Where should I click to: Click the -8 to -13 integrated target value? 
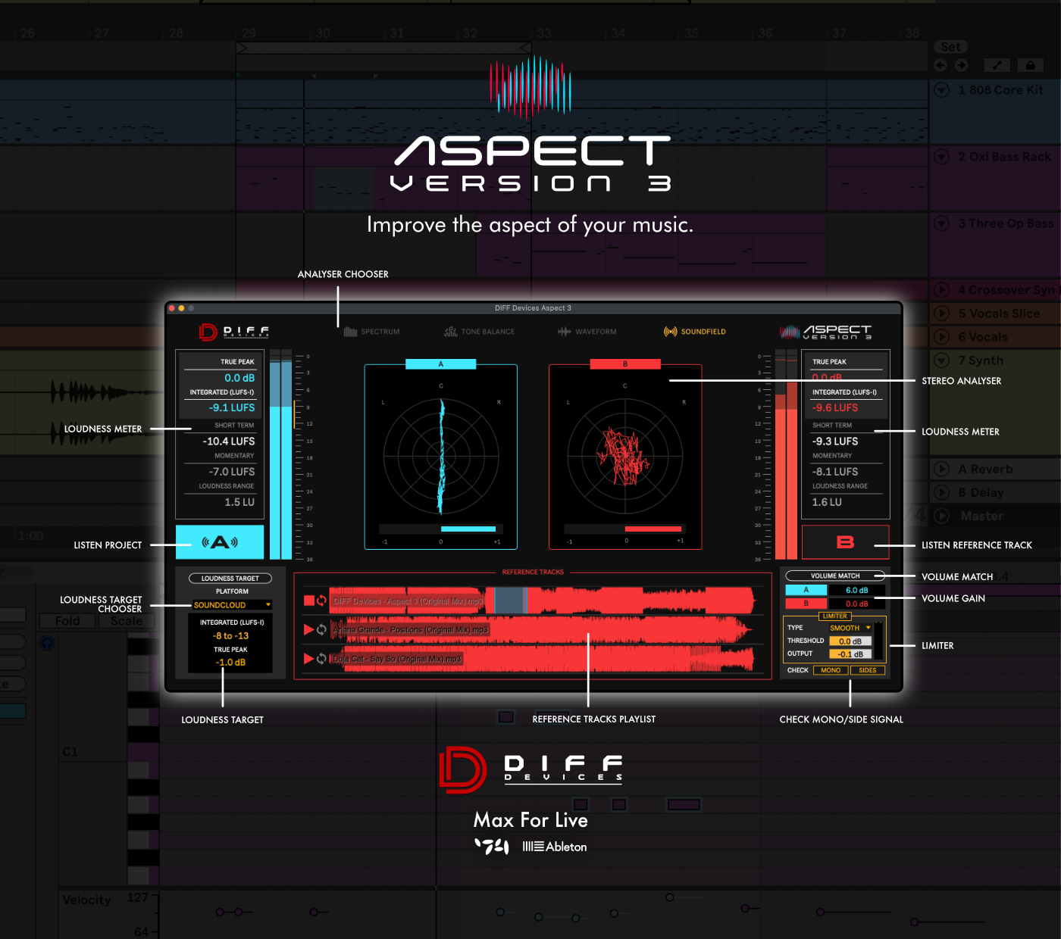point(230,636)
